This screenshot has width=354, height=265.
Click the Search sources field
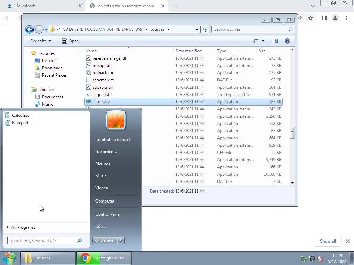pos(253,29)
